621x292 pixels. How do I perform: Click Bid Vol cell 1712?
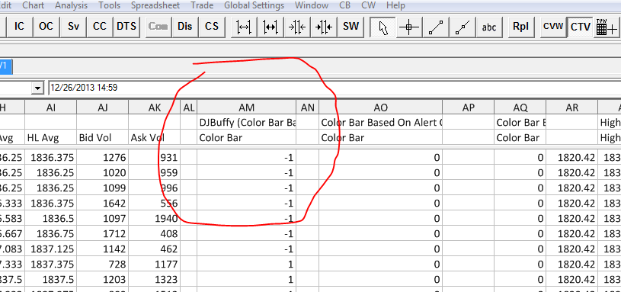click(x=103, y=234)
